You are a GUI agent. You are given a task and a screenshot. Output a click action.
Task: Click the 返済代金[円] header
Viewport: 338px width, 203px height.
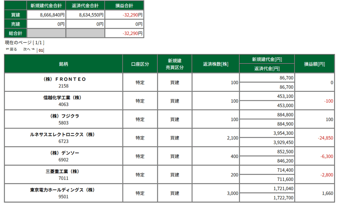267,68
